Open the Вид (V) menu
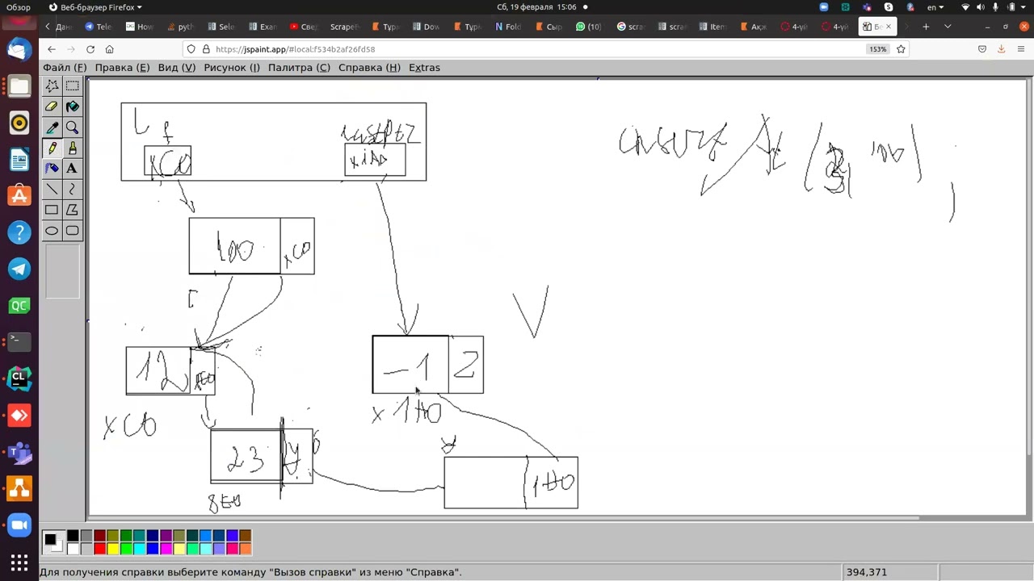Screen dimensions: 1034x581 click(177, 68)
